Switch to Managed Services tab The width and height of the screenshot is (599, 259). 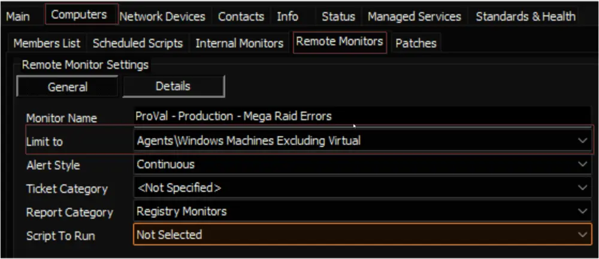click(x=414, y=16)
